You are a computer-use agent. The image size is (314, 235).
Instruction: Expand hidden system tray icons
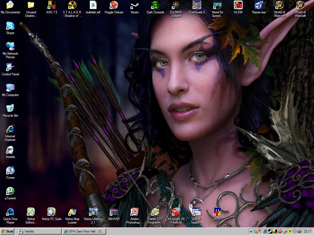tap(251, 232)
